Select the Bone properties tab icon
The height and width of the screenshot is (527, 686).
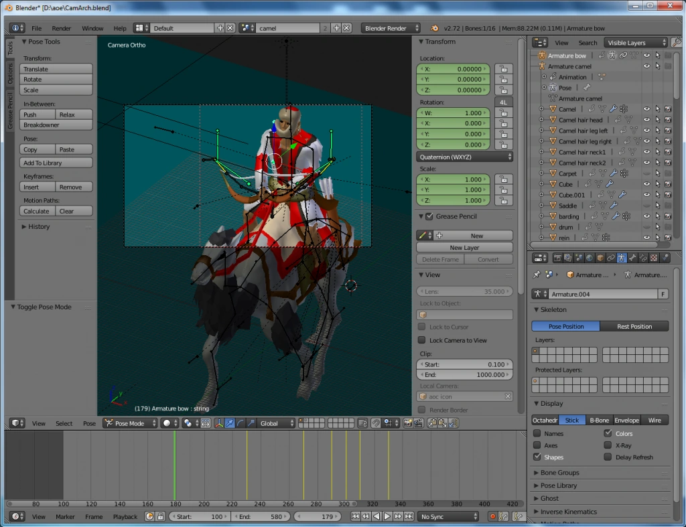[632, 258]
